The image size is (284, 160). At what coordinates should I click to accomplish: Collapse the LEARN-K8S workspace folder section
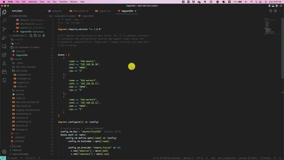(19, 36)
